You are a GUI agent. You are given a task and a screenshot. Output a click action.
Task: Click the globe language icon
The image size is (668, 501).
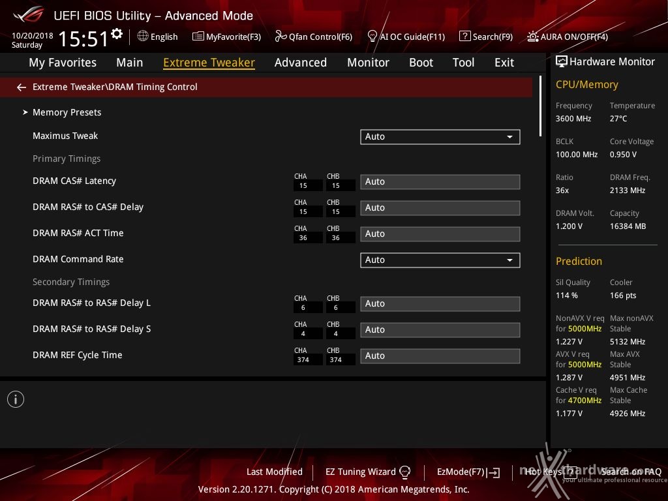(x=143, y=36)
